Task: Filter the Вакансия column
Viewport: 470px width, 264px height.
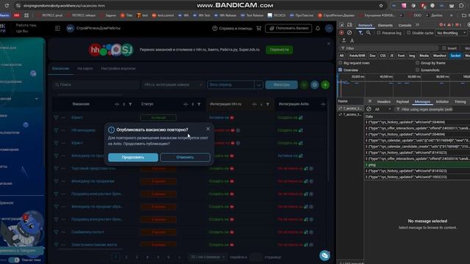Action: tap(130, 104)
